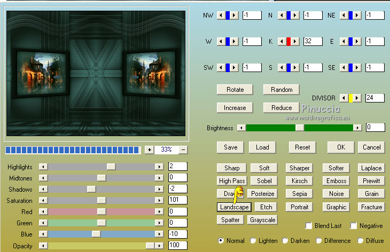Viewport: 390px width, 252px height.
Task: Click the Blue slider thumb
Action: coord(96,234)
